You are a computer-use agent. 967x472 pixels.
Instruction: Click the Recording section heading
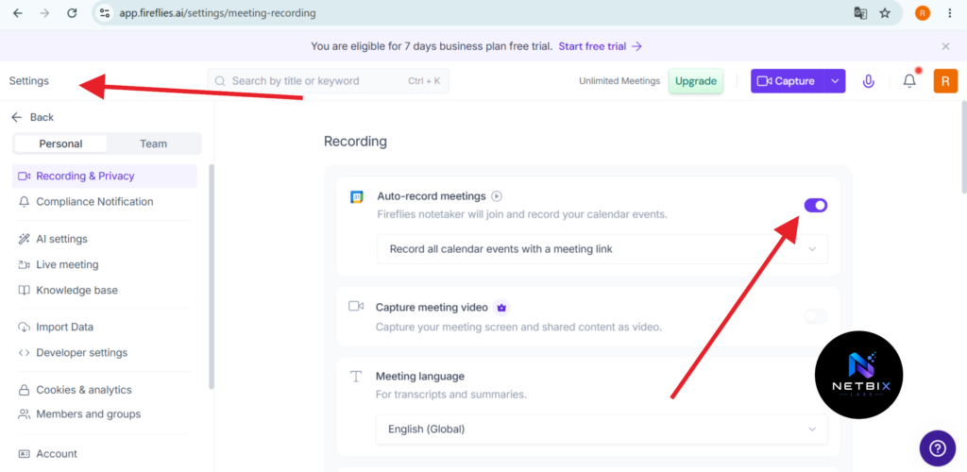coord(355,142)
